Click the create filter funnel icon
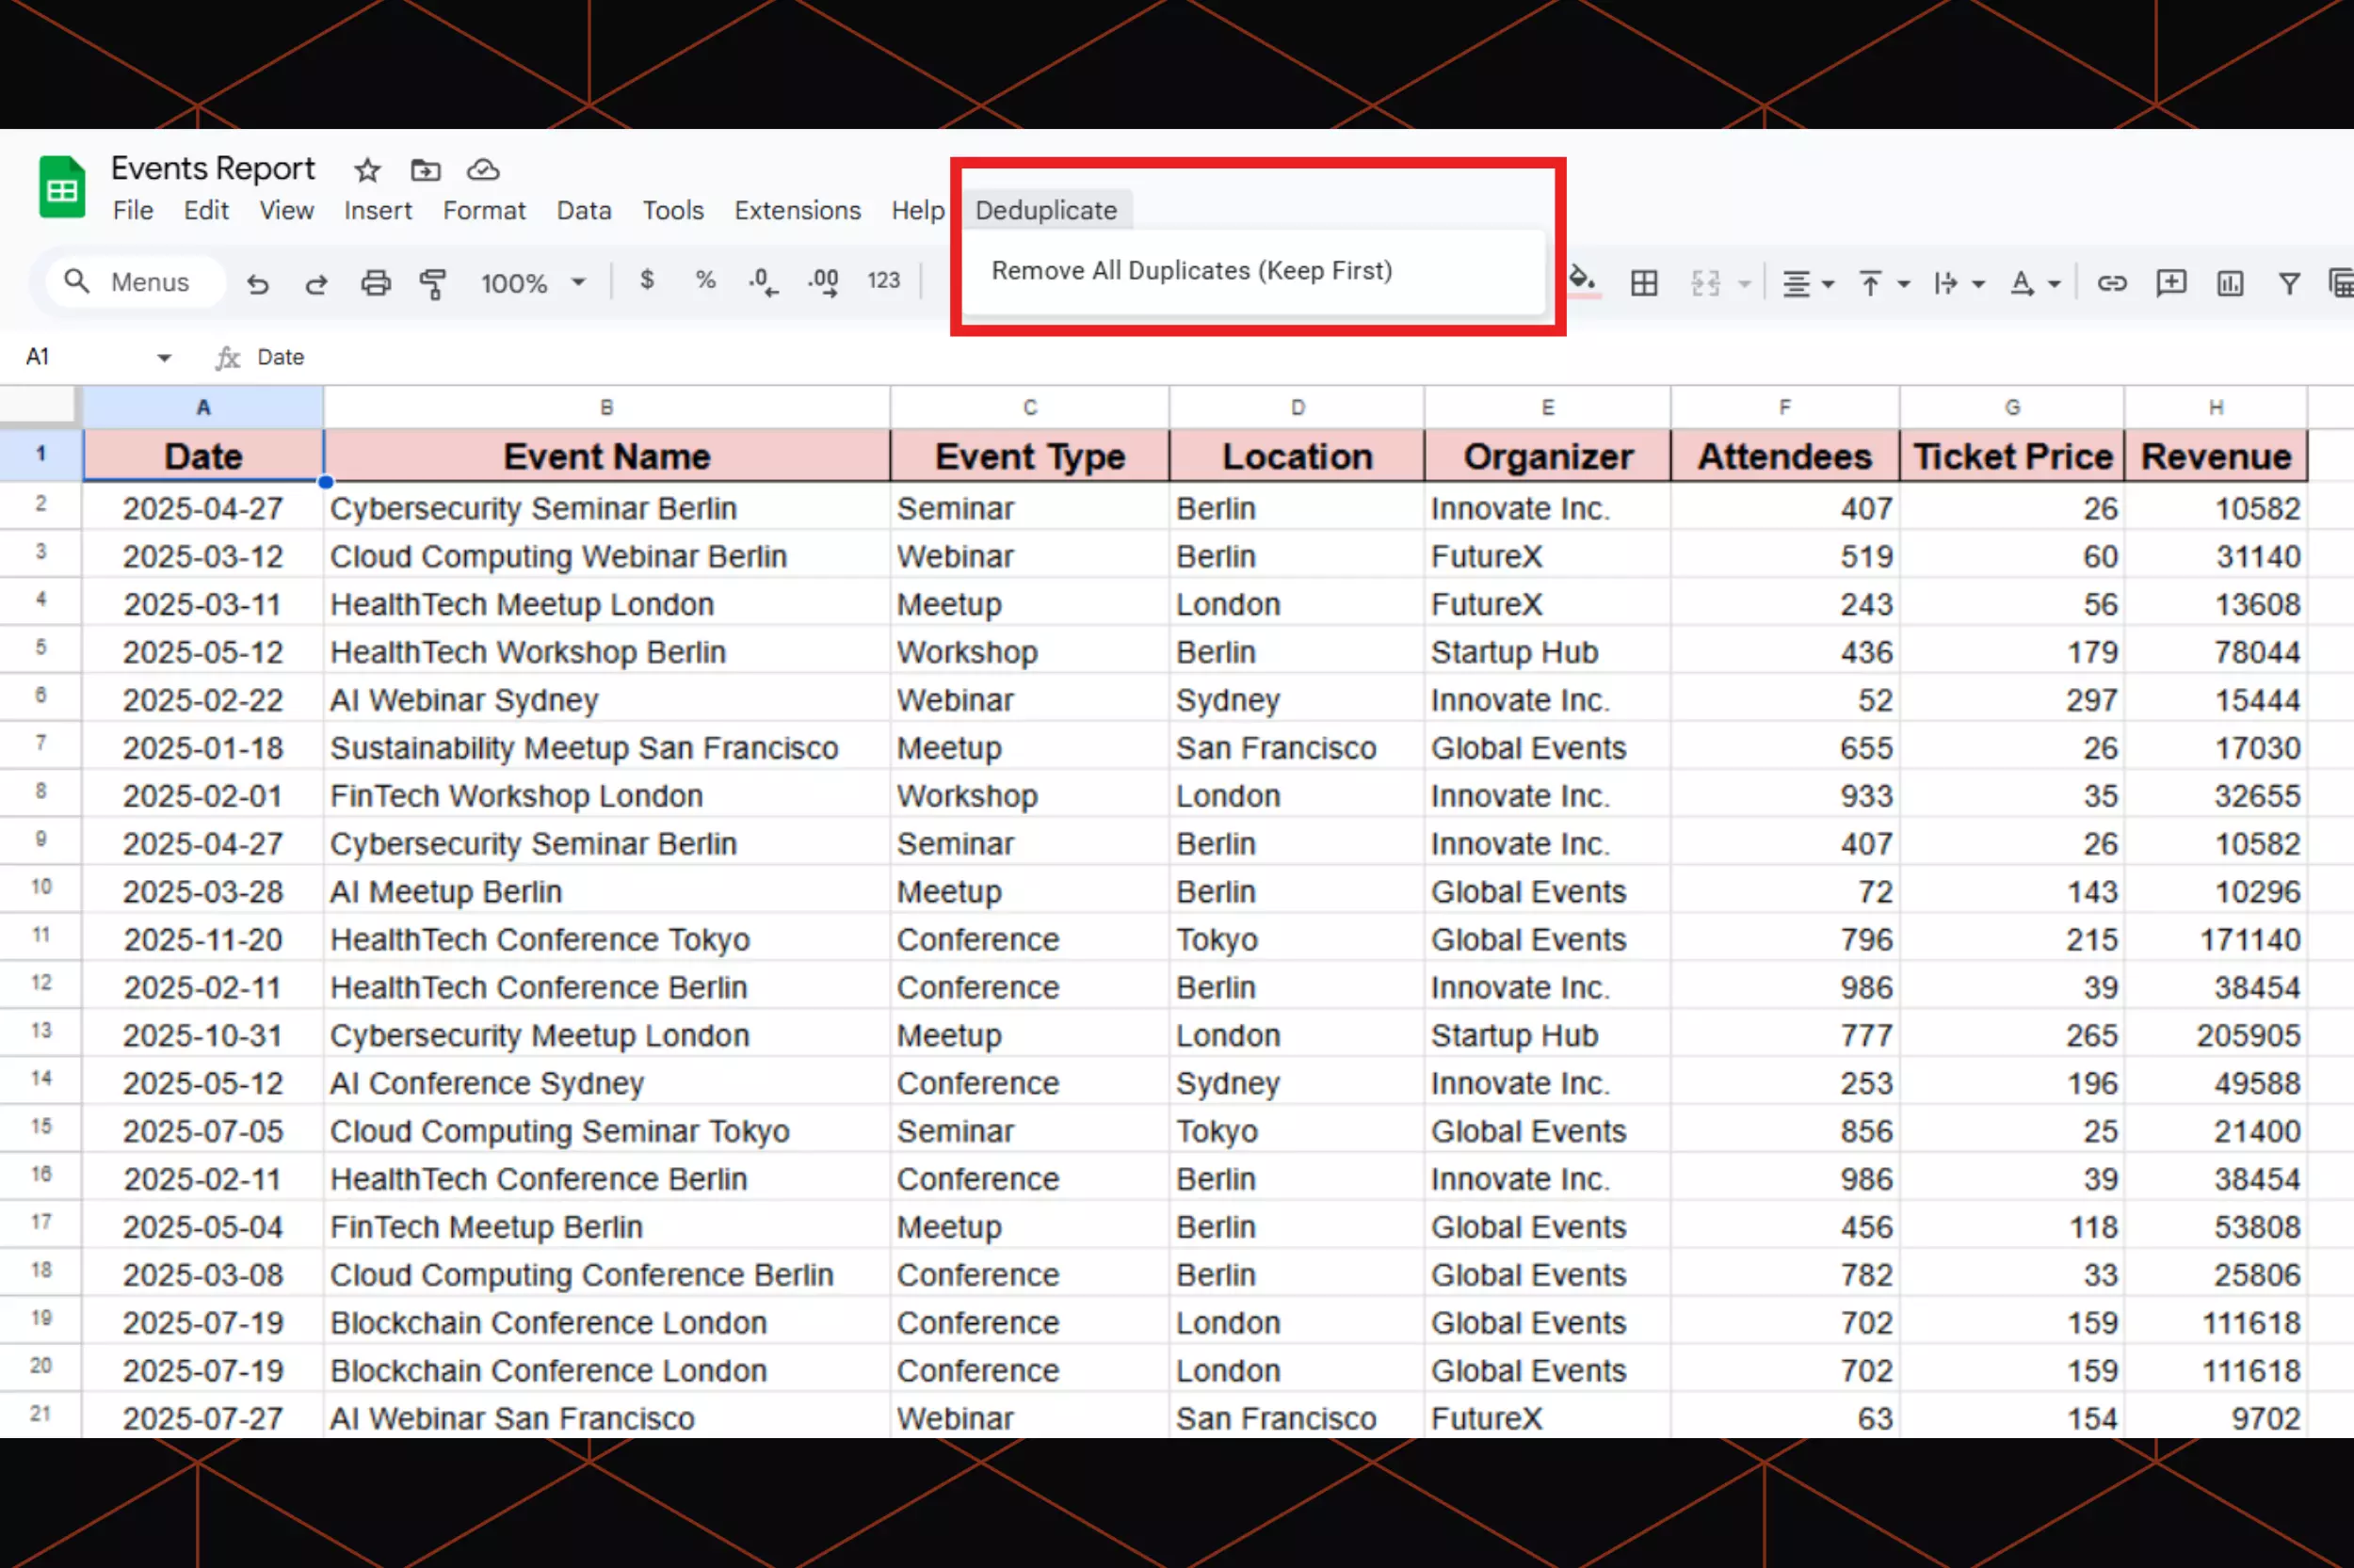 point(2288,284)
